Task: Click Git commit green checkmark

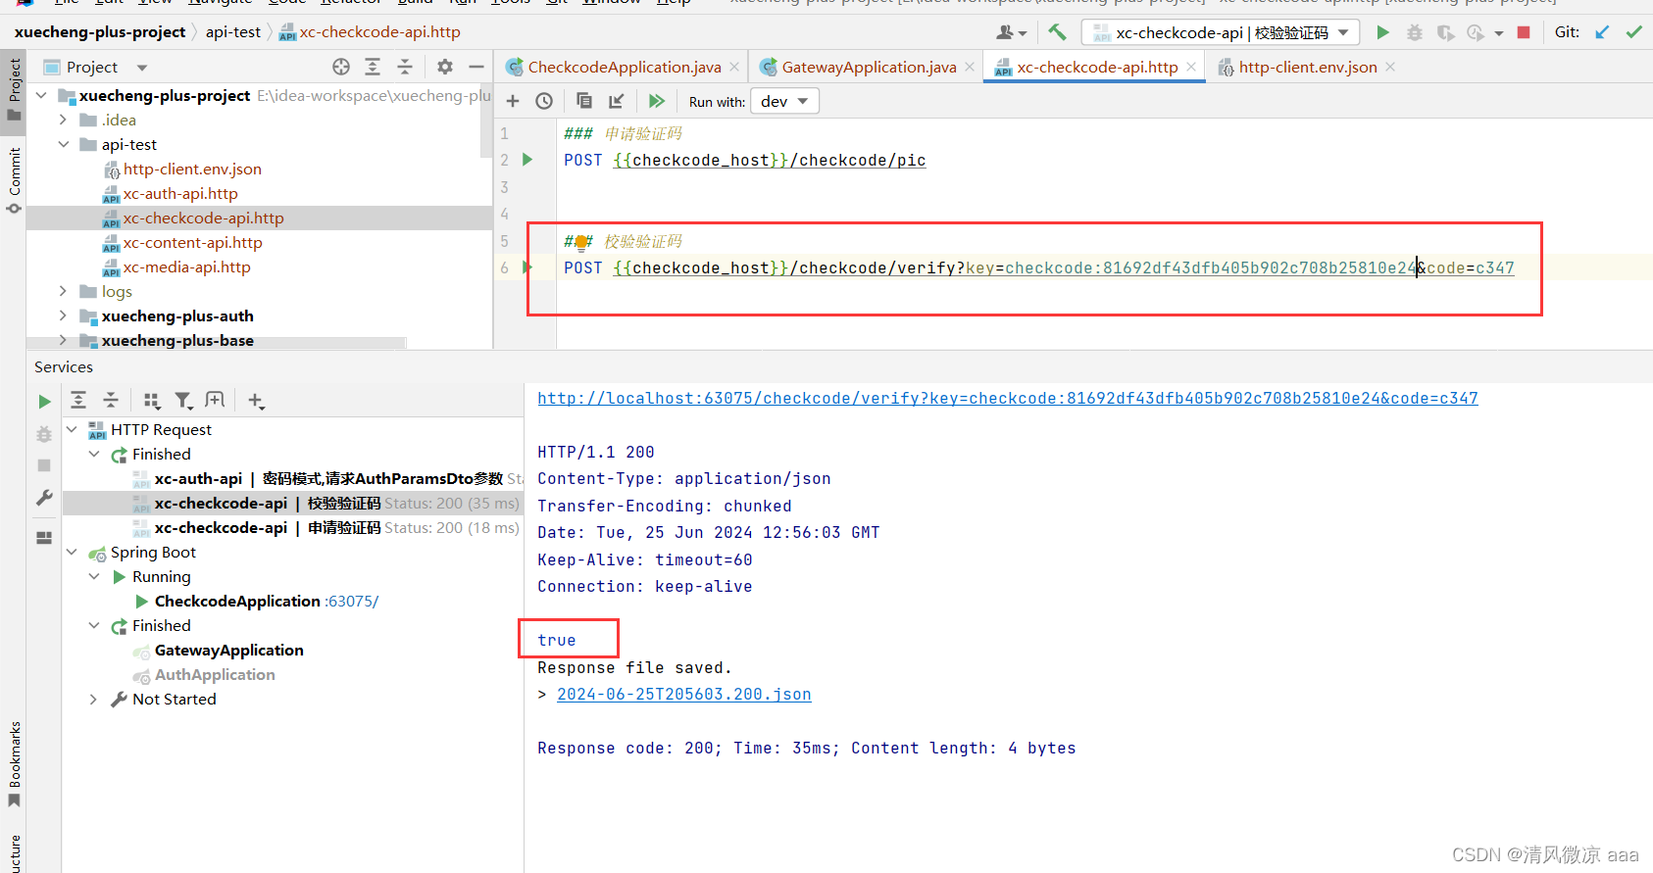Action: [x=1633, y=32]
